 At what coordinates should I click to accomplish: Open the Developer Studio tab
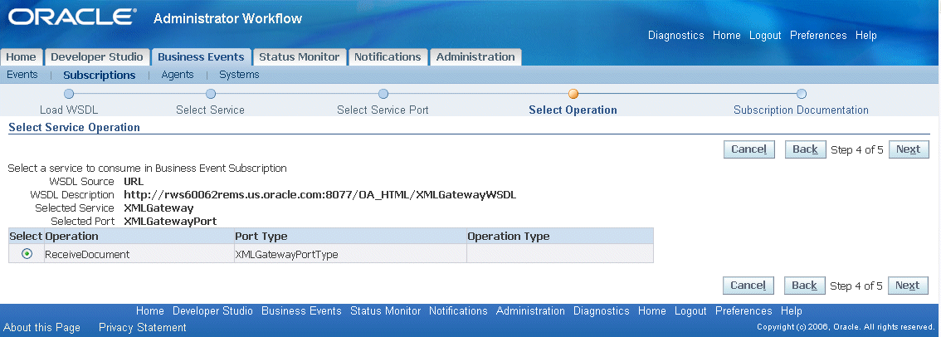[97, 57]
